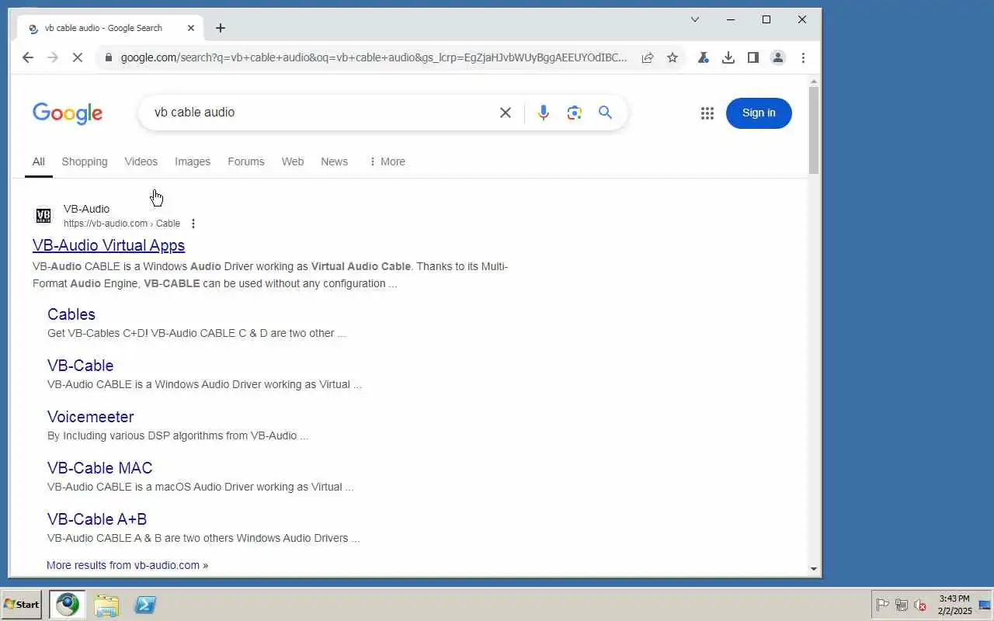Share this page from address bar
Viewport: 994px width, 621px height.
[x=647, y=57]
